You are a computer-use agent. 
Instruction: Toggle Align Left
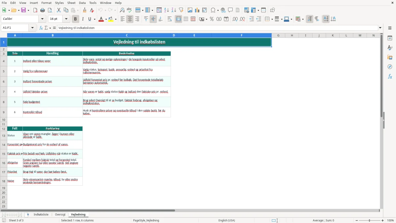122,19
